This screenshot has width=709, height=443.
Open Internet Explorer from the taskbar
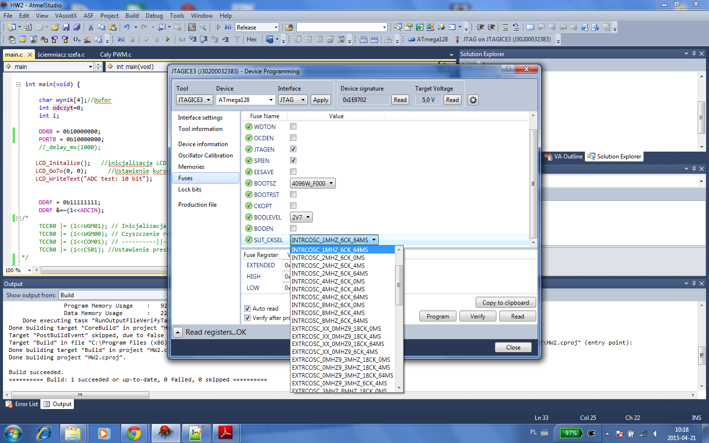pyautogui.click(x=44, y=433)
